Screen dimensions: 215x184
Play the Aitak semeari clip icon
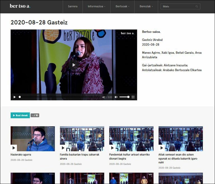click(x=162, y=148)
